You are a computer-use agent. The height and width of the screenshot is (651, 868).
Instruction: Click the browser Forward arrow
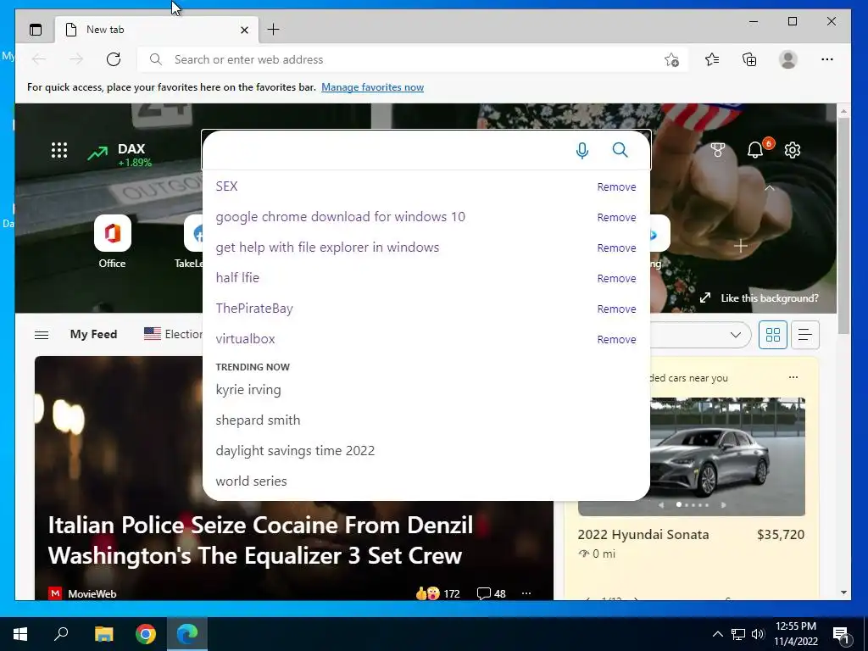[x=76, y=59]
